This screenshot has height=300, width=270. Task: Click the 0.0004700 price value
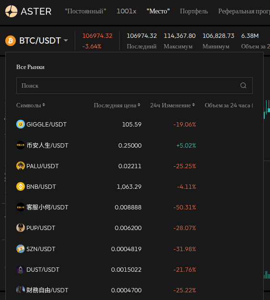pyautogui.click(x=126, y=290)
